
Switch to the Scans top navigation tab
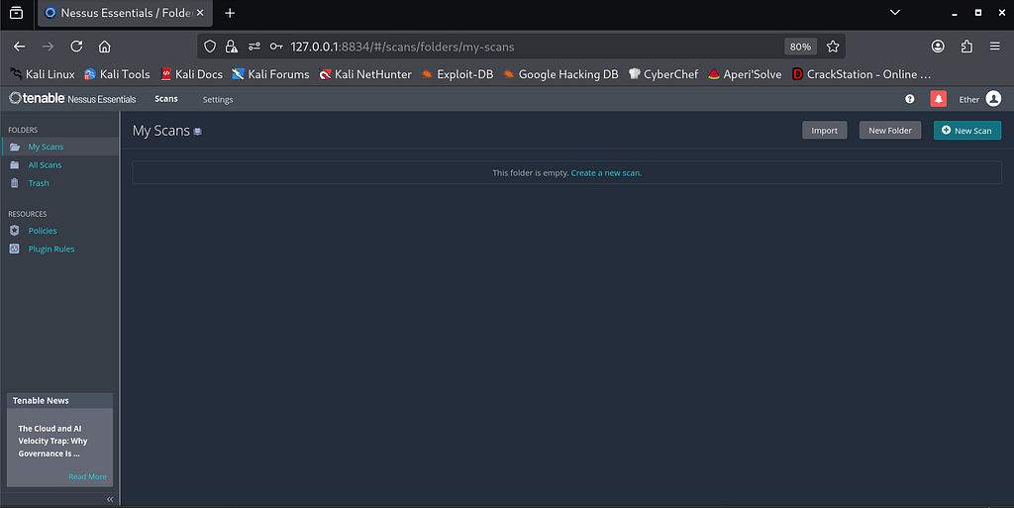click(x=166, y=99)
